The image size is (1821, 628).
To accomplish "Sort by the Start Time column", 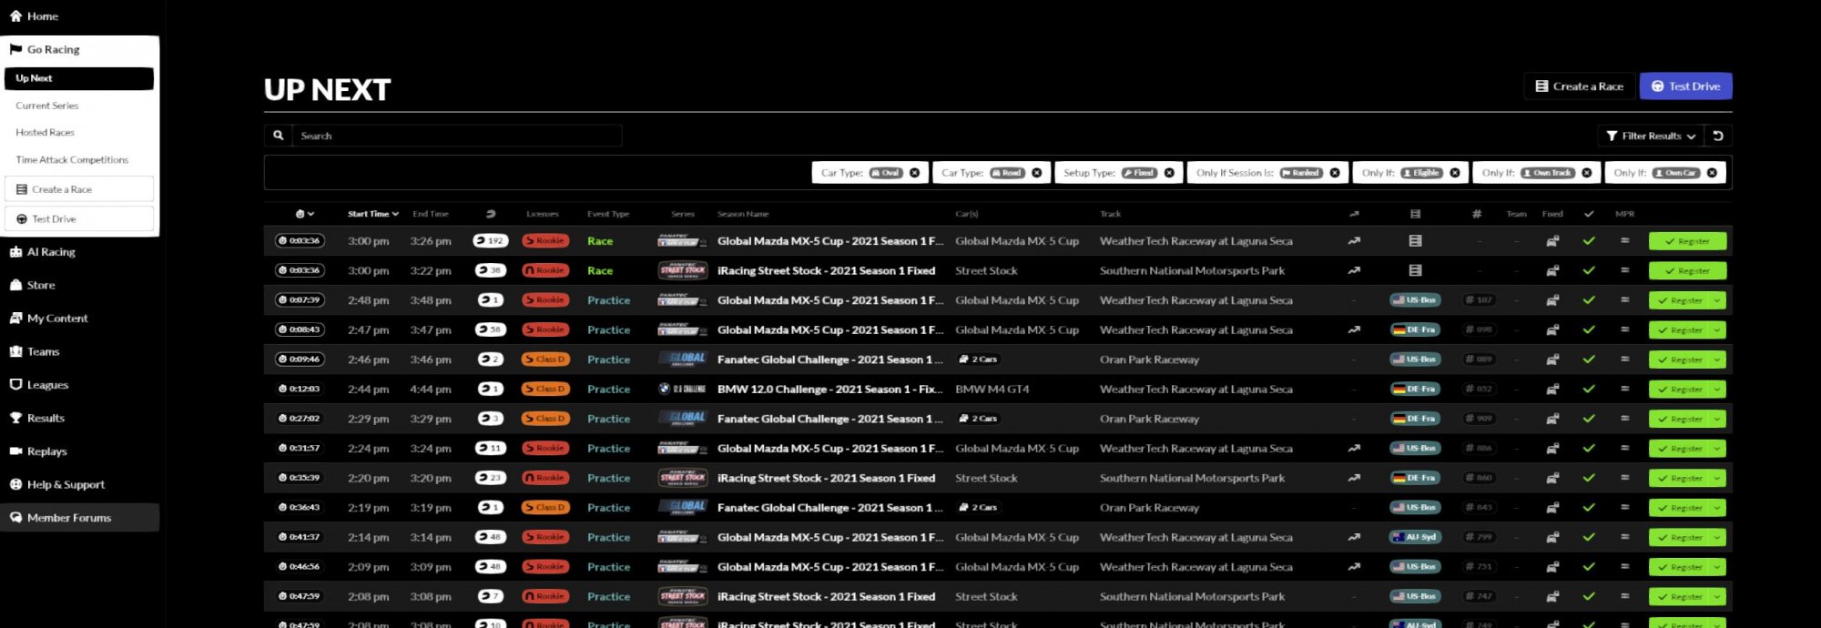I will click(x=372, y=214).
